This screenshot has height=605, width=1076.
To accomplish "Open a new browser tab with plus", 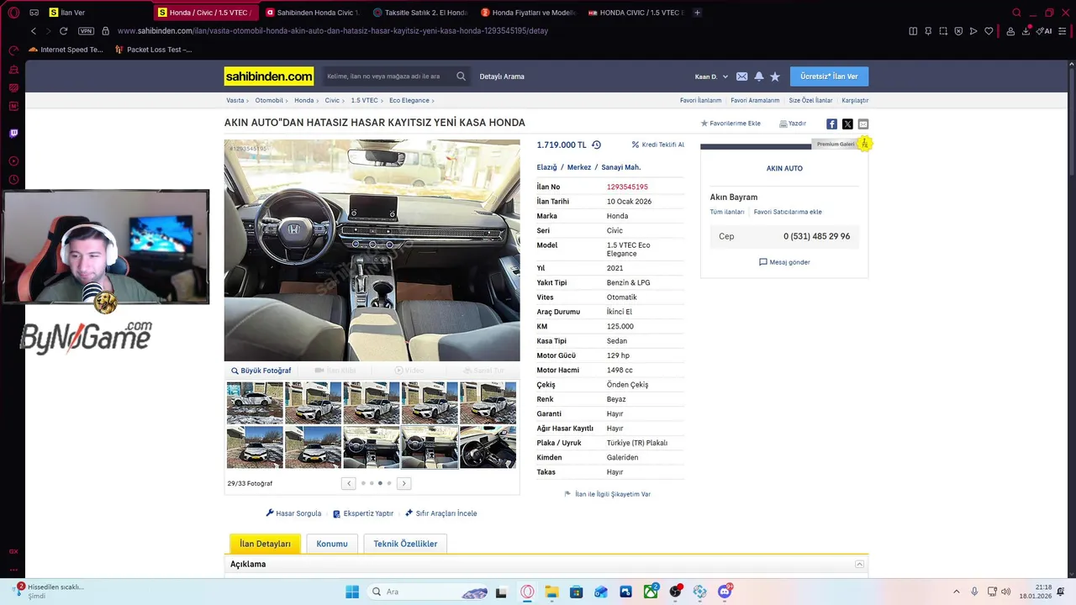I will [697, 13].
